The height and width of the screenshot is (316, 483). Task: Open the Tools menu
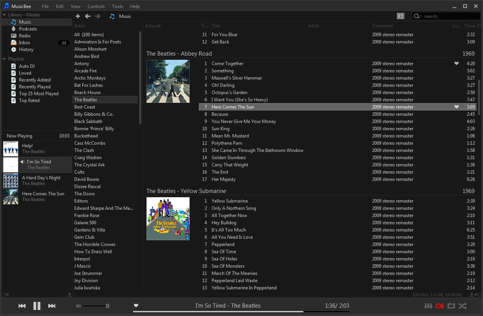(117, 6)
